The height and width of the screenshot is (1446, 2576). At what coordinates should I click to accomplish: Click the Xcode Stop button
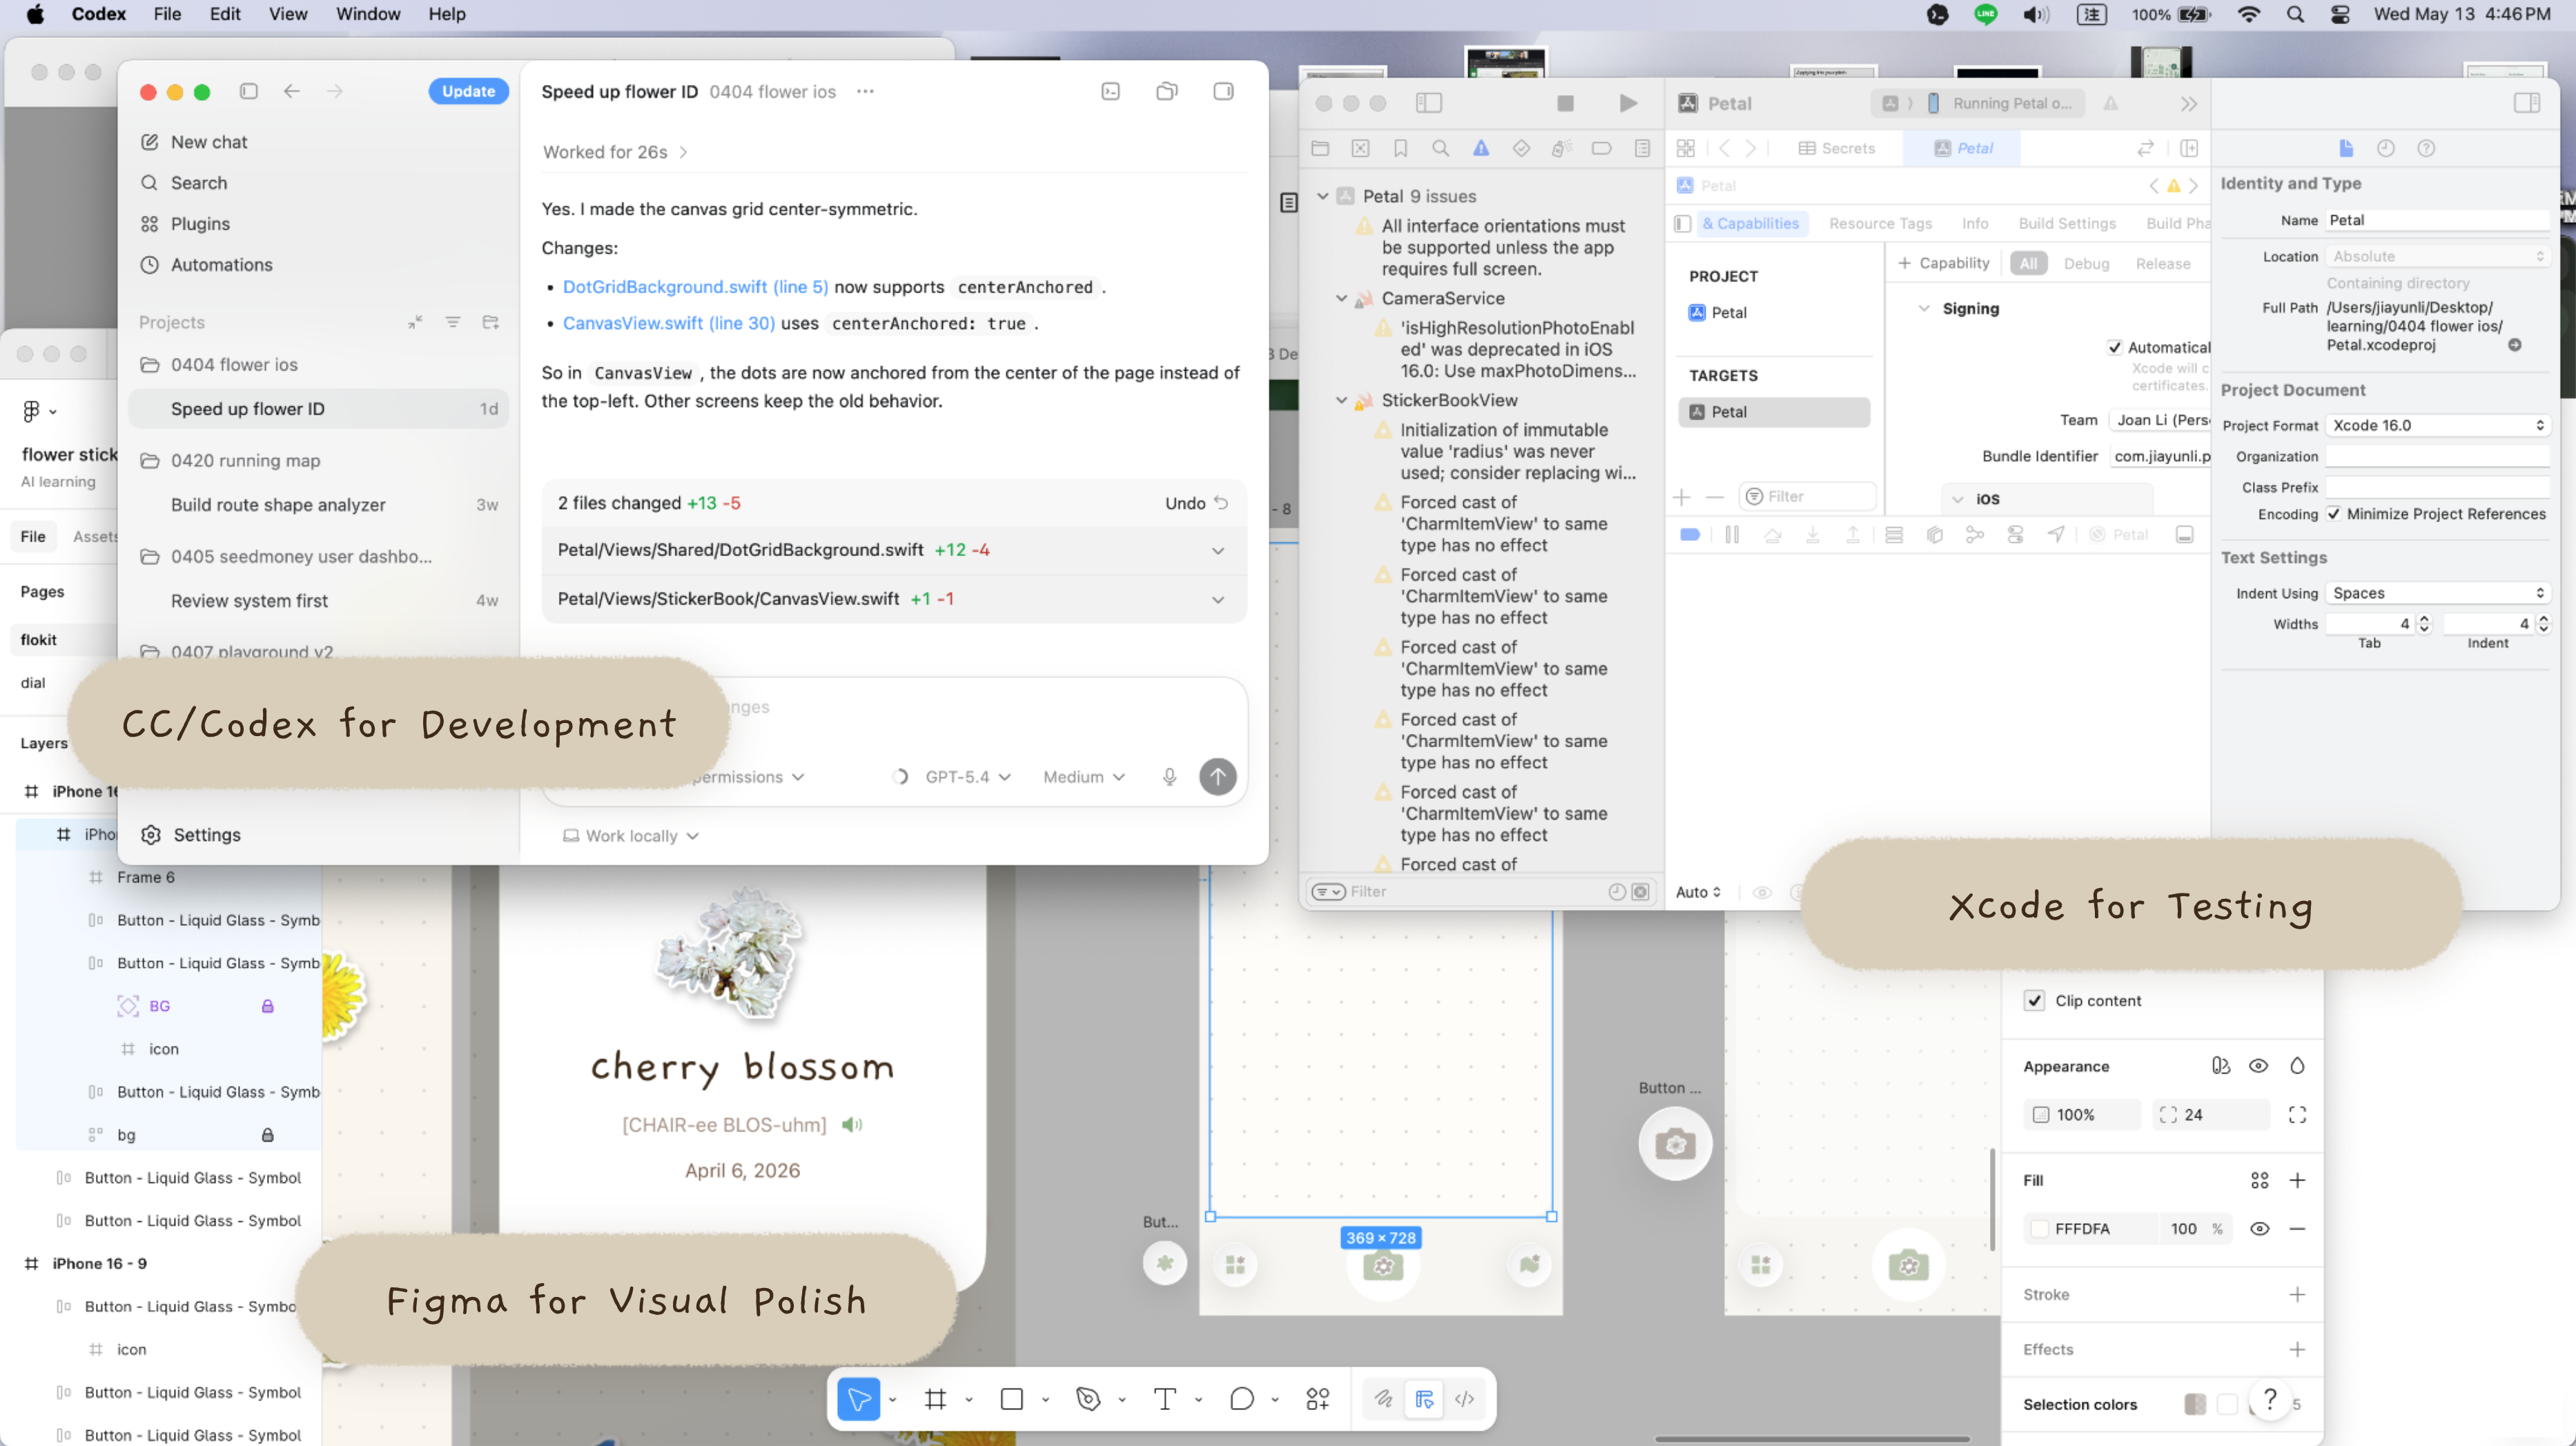pos(1565,103)
